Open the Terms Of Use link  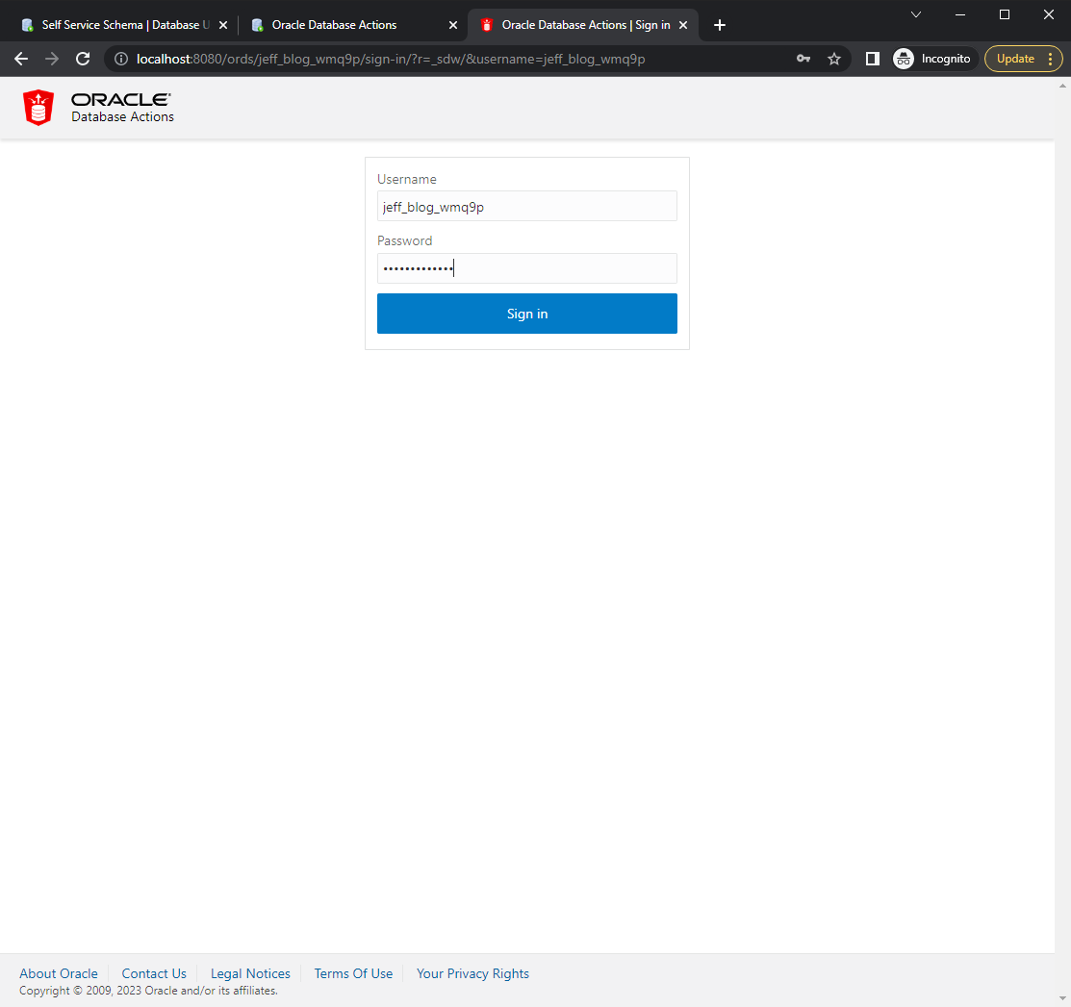coord(354,973)
